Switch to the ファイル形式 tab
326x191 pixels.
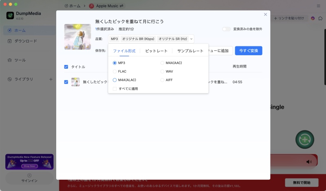coord(124,51)
